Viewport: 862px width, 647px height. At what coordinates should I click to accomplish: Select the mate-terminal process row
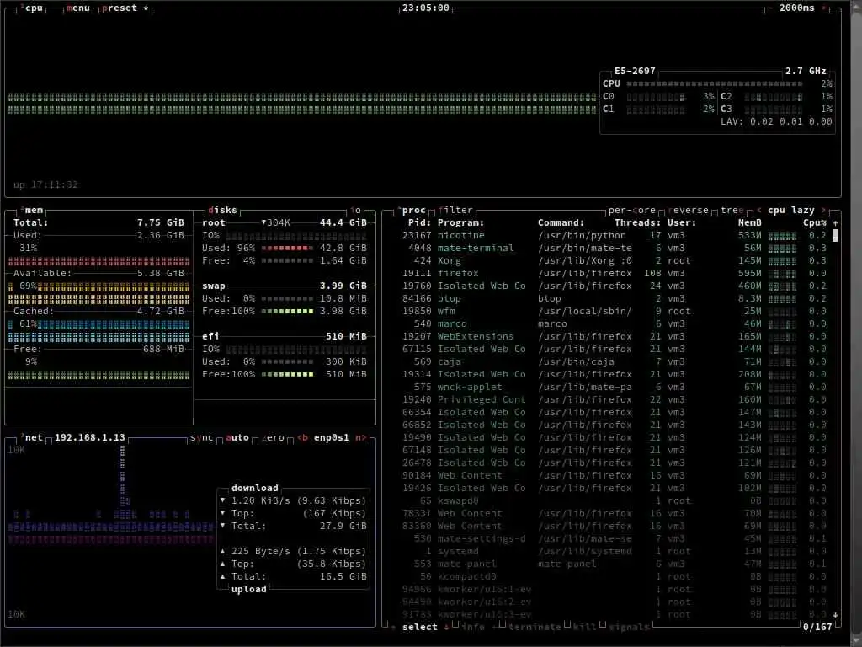[x=609, y=249]
